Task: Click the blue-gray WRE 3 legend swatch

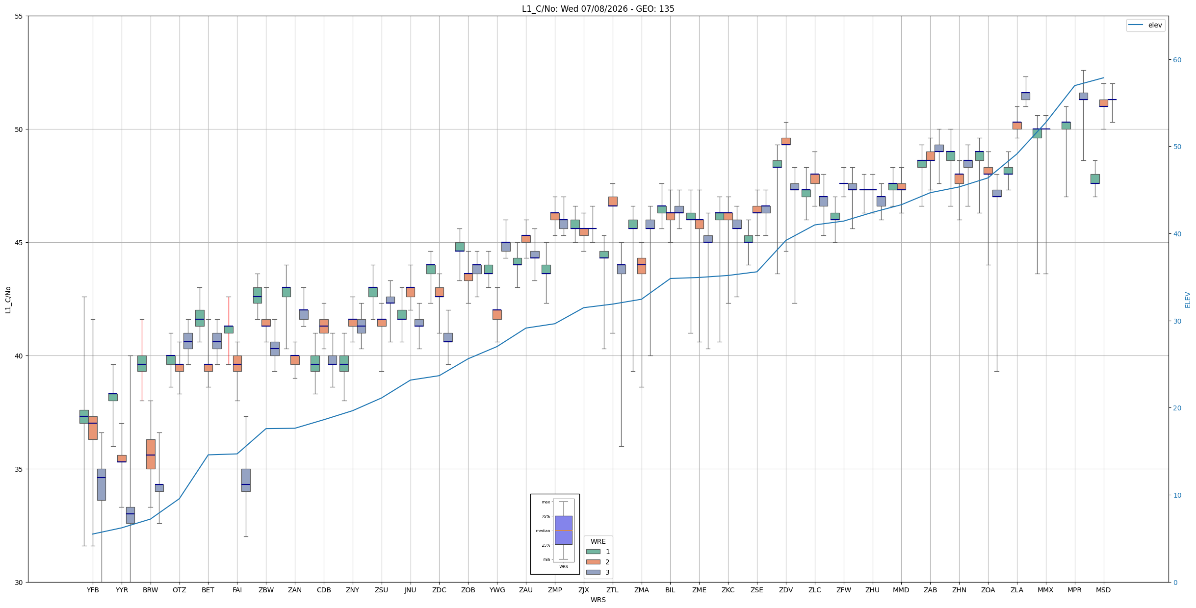Action: click(593, 572)
